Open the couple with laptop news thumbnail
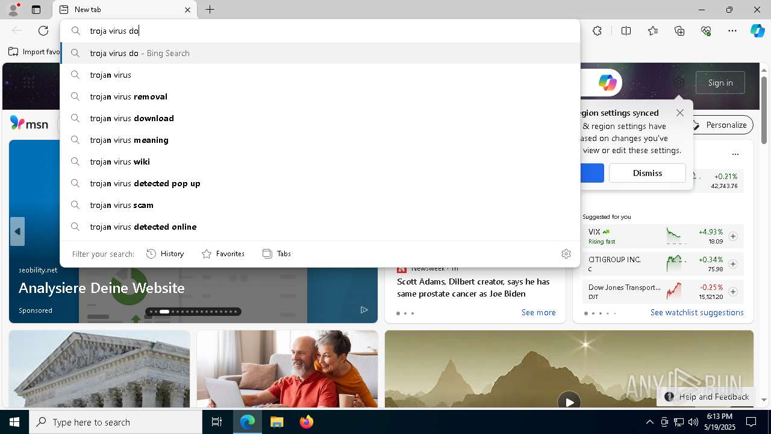771x434 pixels. (287, 369)
